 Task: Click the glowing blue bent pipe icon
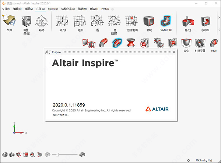point(117,43)
